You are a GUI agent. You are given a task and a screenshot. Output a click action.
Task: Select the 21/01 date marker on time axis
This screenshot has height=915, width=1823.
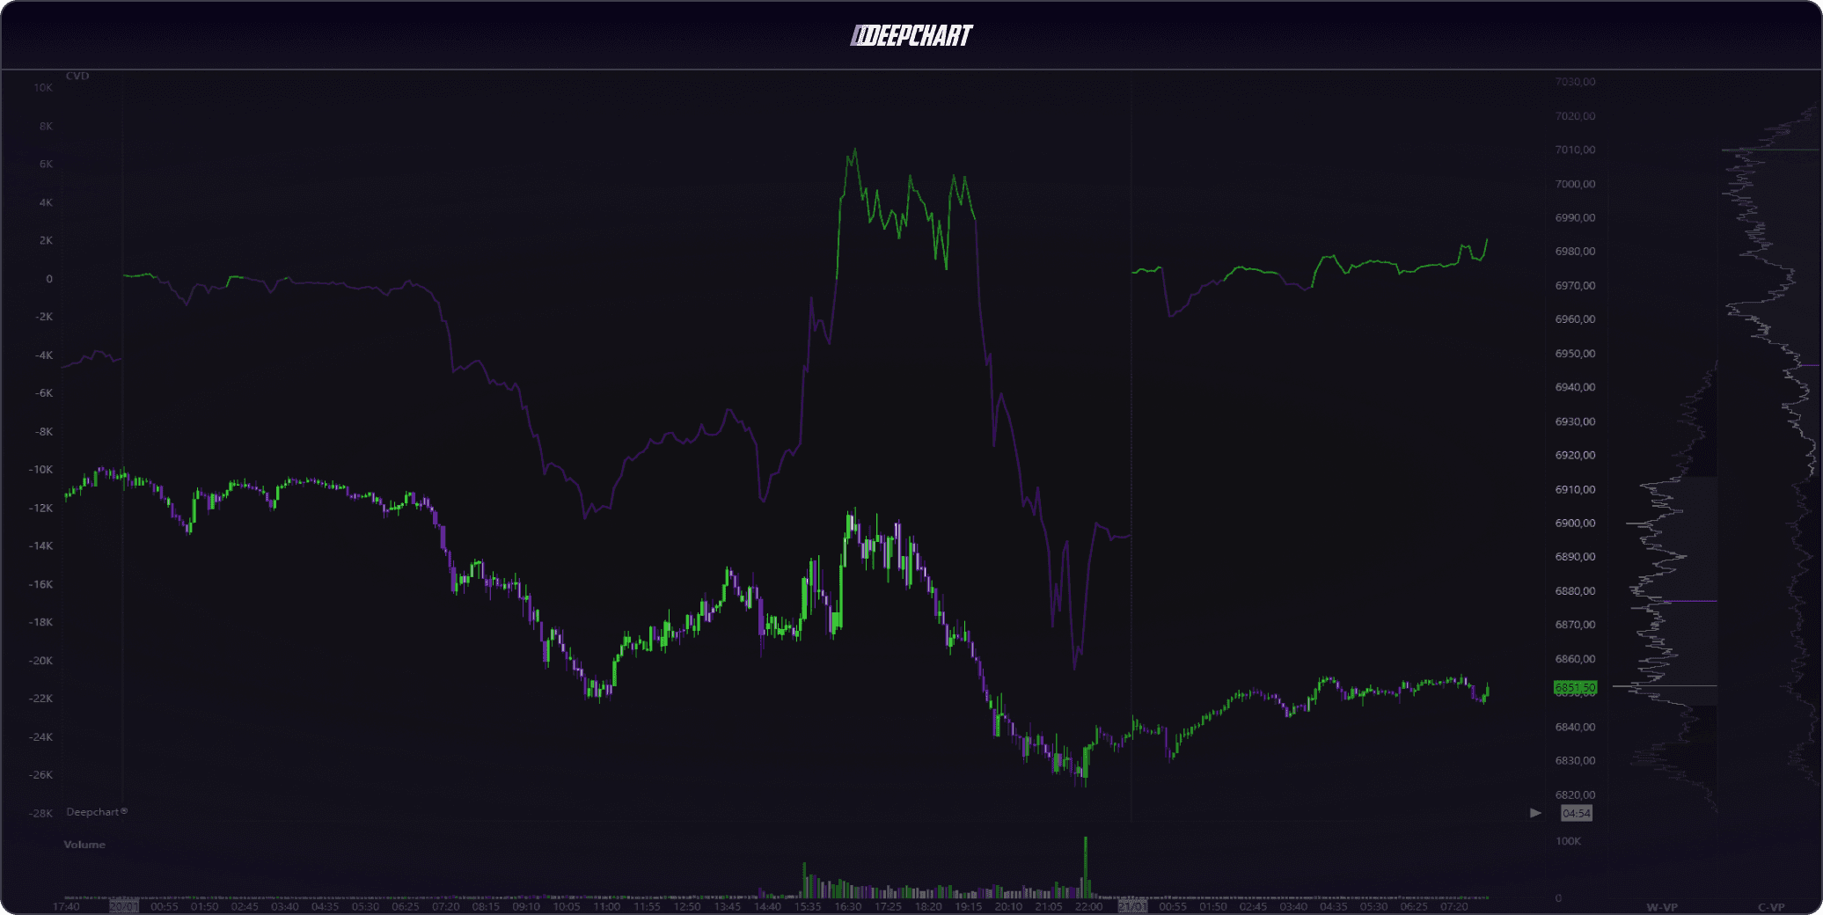(x=1132, y=906)
